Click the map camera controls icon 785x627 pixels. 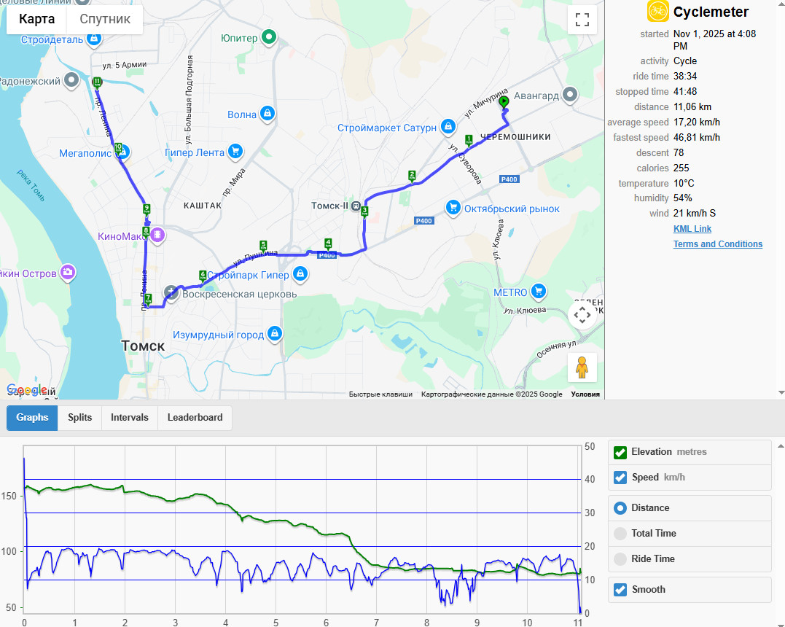pos(582,315)
